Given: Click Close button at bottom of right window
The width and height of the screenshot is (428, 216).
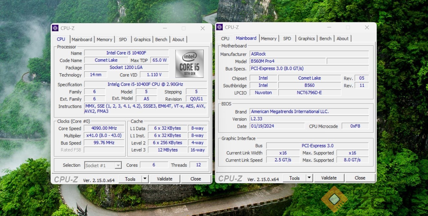Looking at the screenshot, I should 360,178.
